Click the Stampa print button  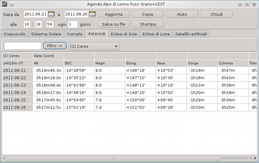click(x=148, y=24)
